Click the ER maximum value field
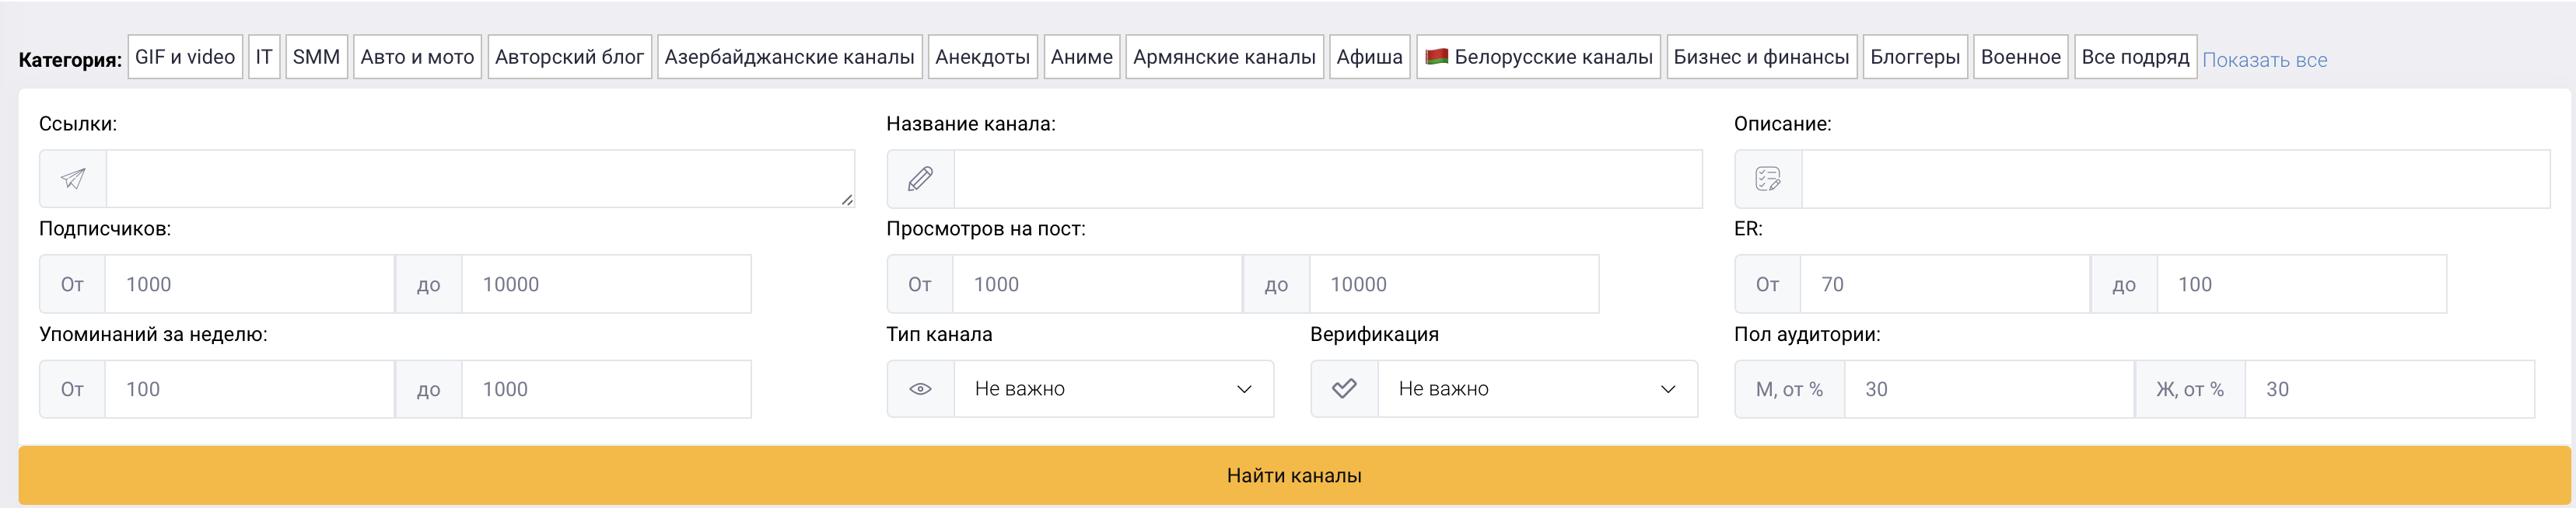The height and width of the screenshot is (508, 2576). coord(2301,284)
